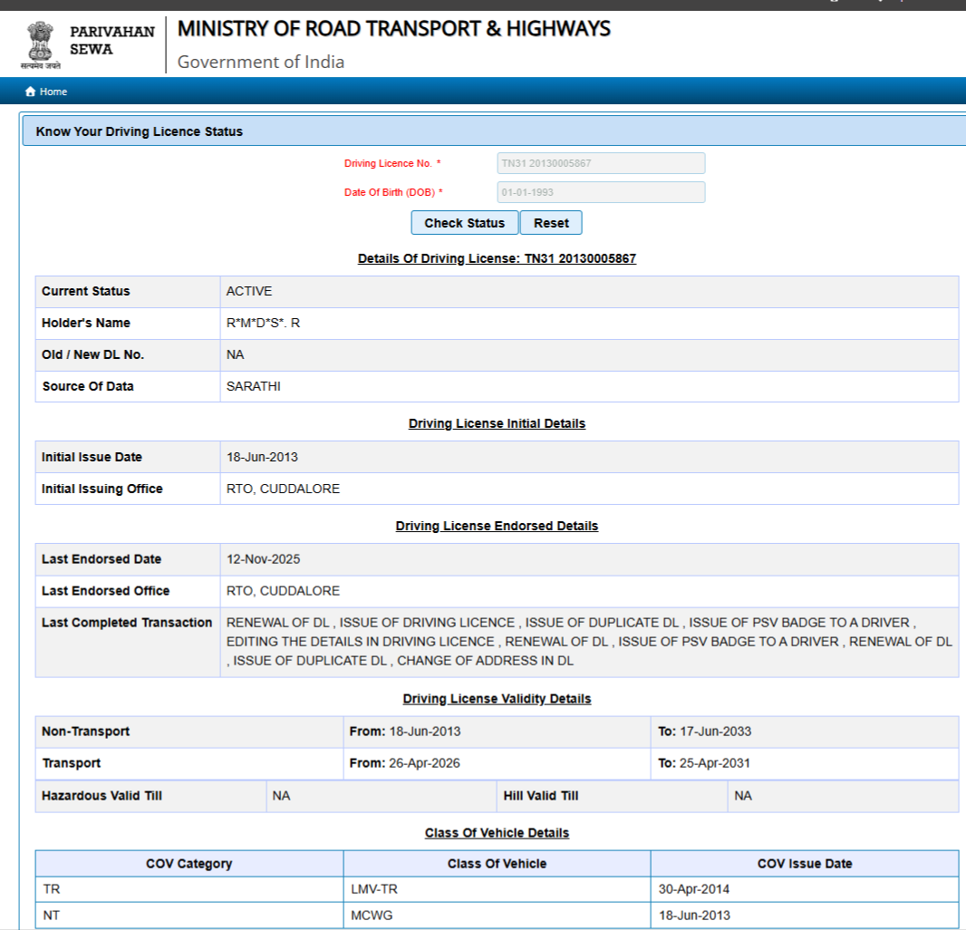Click the Initial Issuing Office value RTO, CUDDALORE
966x930 pixels.
coord(283,489)
